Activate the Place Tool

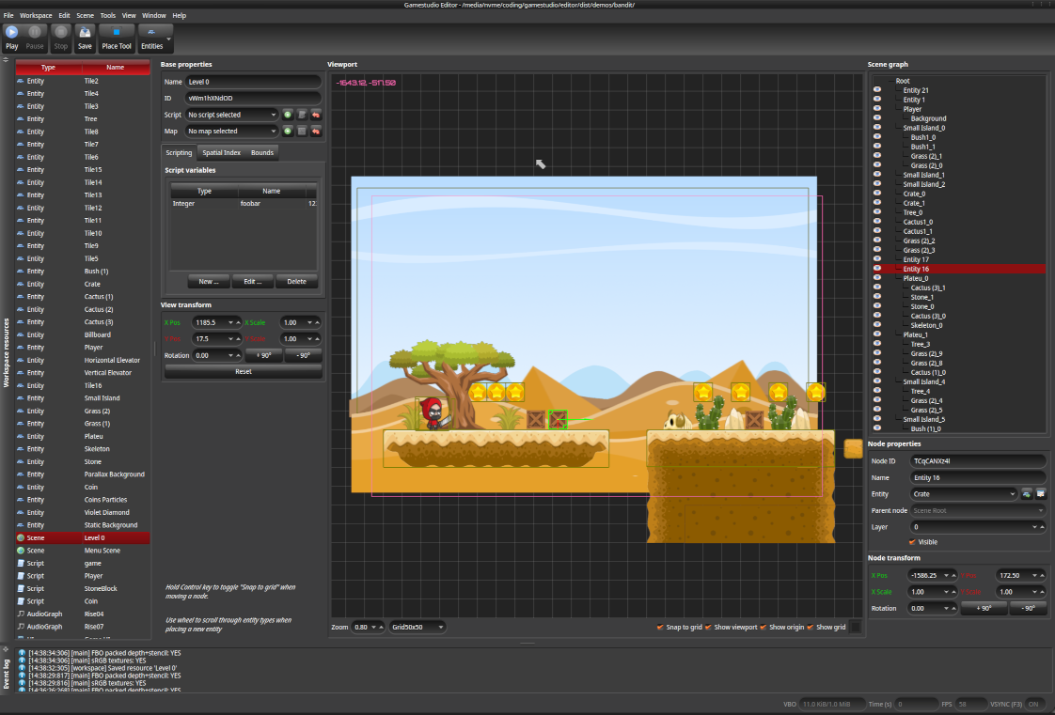point(117,38)
